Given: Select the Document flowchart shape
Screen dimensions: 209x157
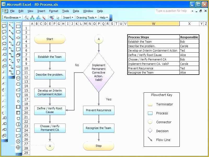Looking at the screenshot, I should coord(18,49).
